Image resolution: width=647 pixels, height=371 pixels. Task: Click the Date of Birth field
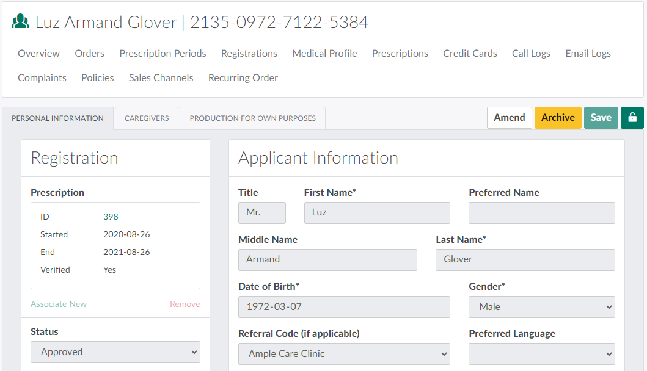tap(344, 307)
